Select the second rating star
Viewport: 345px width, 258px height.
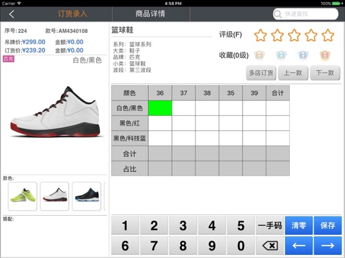(277, 35)
